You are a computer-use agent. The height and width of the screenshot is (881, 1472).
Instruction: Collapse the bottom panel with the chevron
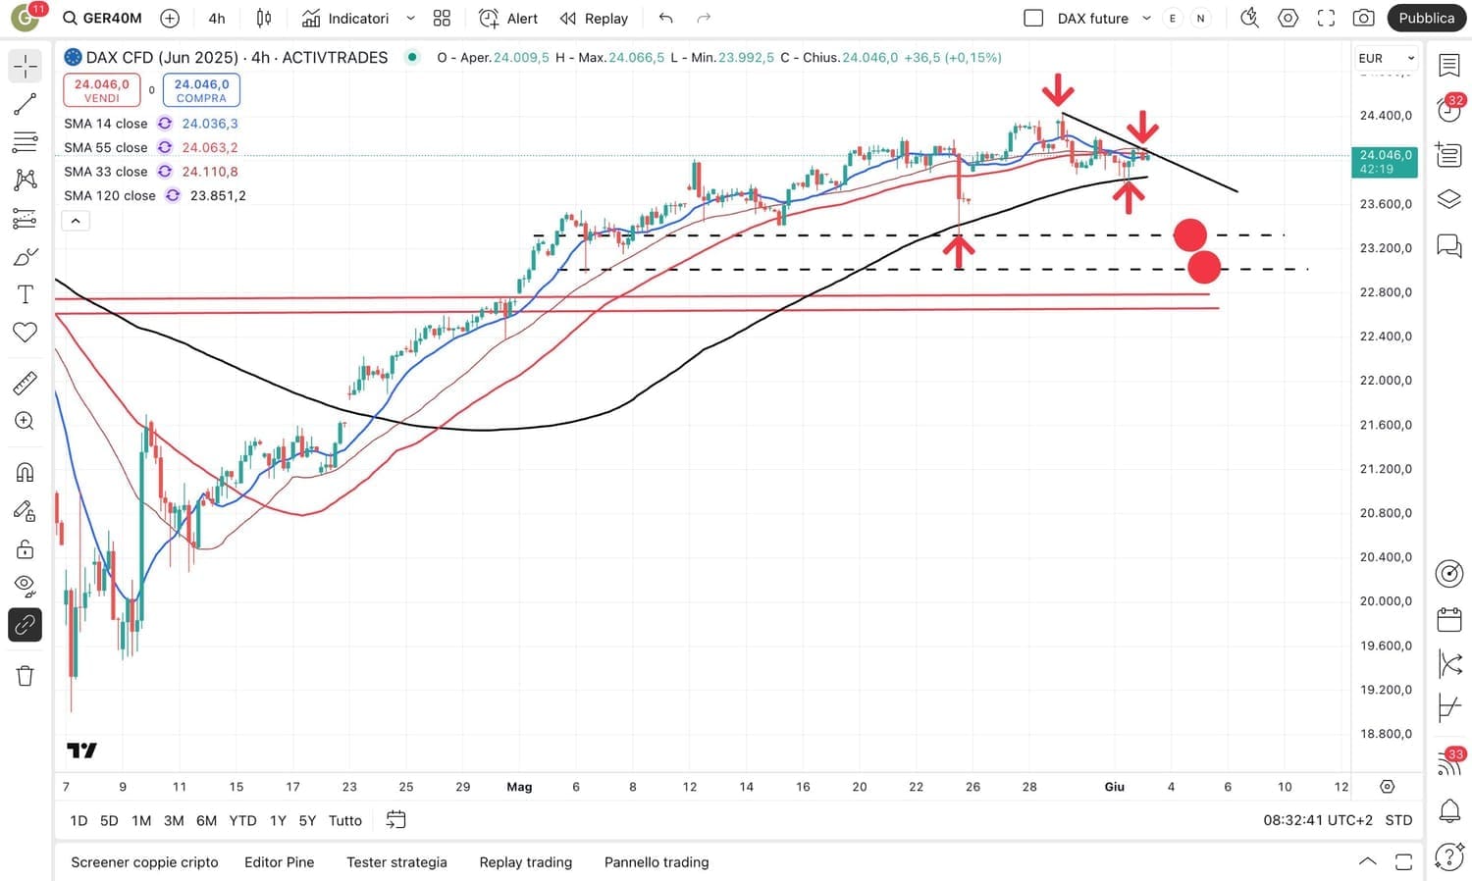(x=1367, y=861)
